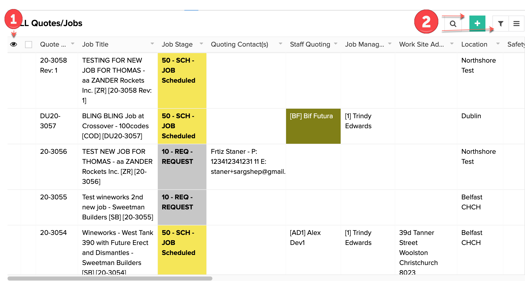This screenshot has width=525, height=281.
Task: Open Location column dropdown arrow
Action: pyautogui.click(x=498, y=44)
